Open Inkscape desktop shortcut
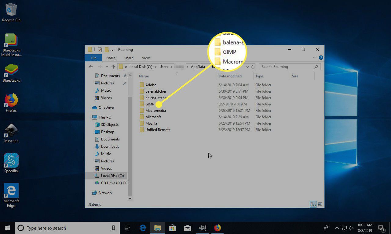 tap(11, 133)
